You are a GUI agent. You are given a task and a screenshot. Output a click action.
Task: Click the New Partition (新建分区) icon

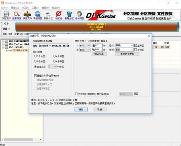point(48,15)
